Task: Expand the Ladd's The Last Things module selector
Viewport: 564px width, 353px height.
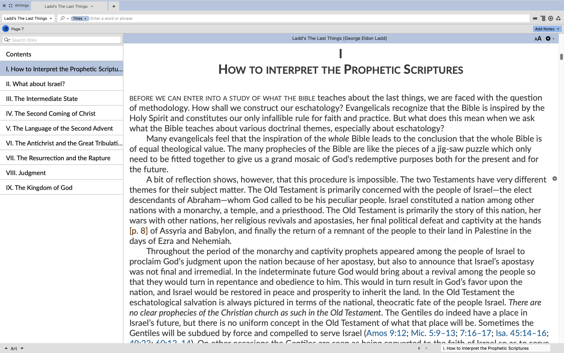Action: [28, 18]
